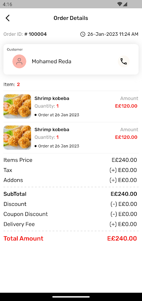Tap the Wi-Fi status icon
Image resolution: width=142 pixels, height=301 pixels.
(120, 4)
